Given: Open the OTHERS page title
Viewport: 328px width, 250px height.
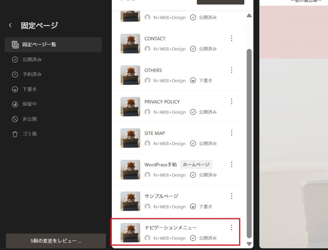Looking at the screenshot, I should [153, 70].
